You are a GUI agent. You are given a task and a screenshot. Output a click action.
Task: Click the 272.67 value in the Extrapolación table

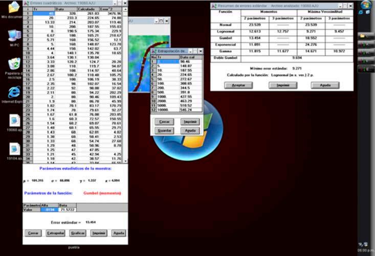click(191, 79)
